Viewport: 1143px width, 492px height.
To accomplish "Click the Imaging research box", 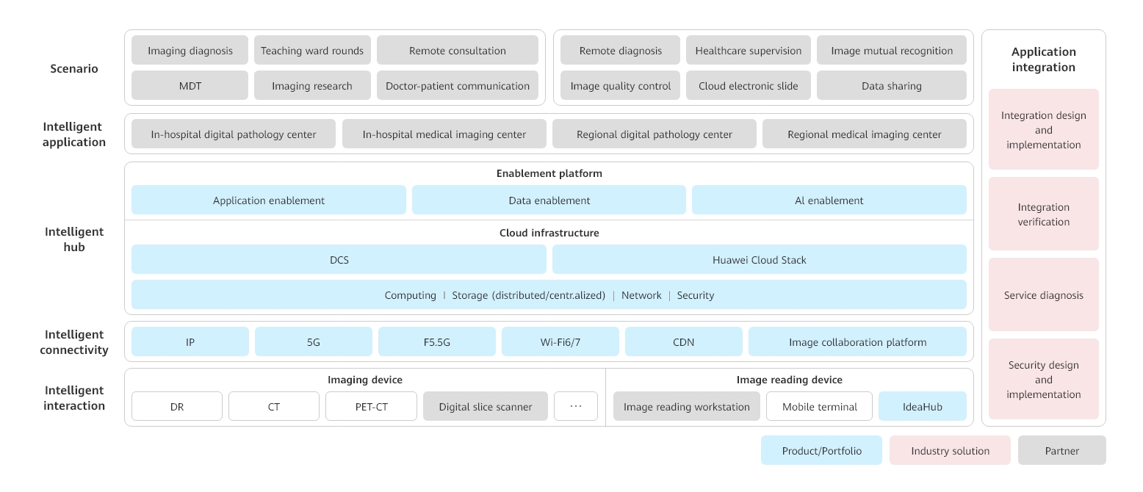I will click(312, 86).
